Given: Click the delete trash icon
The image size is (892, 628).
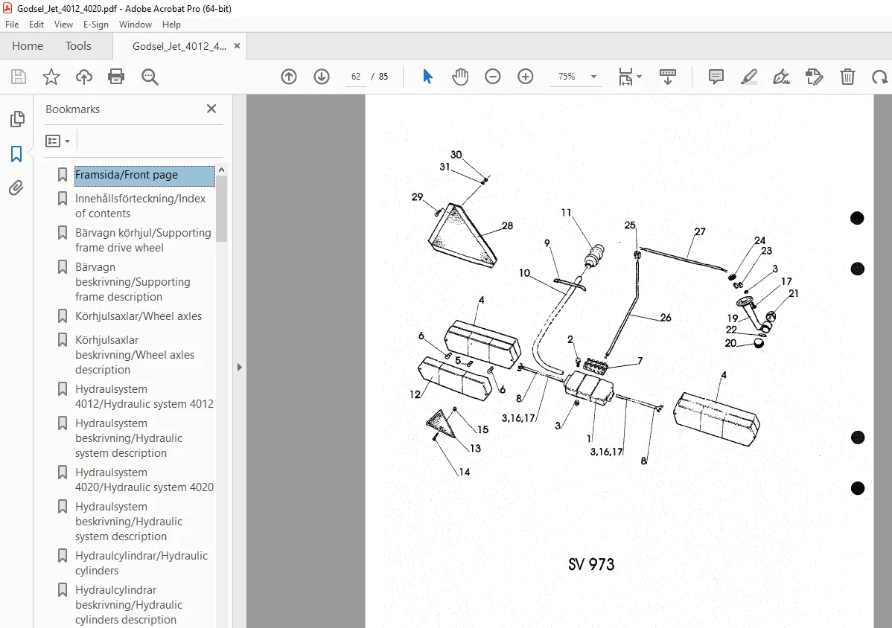Looking at the screenshot, I should pos(847,76).
